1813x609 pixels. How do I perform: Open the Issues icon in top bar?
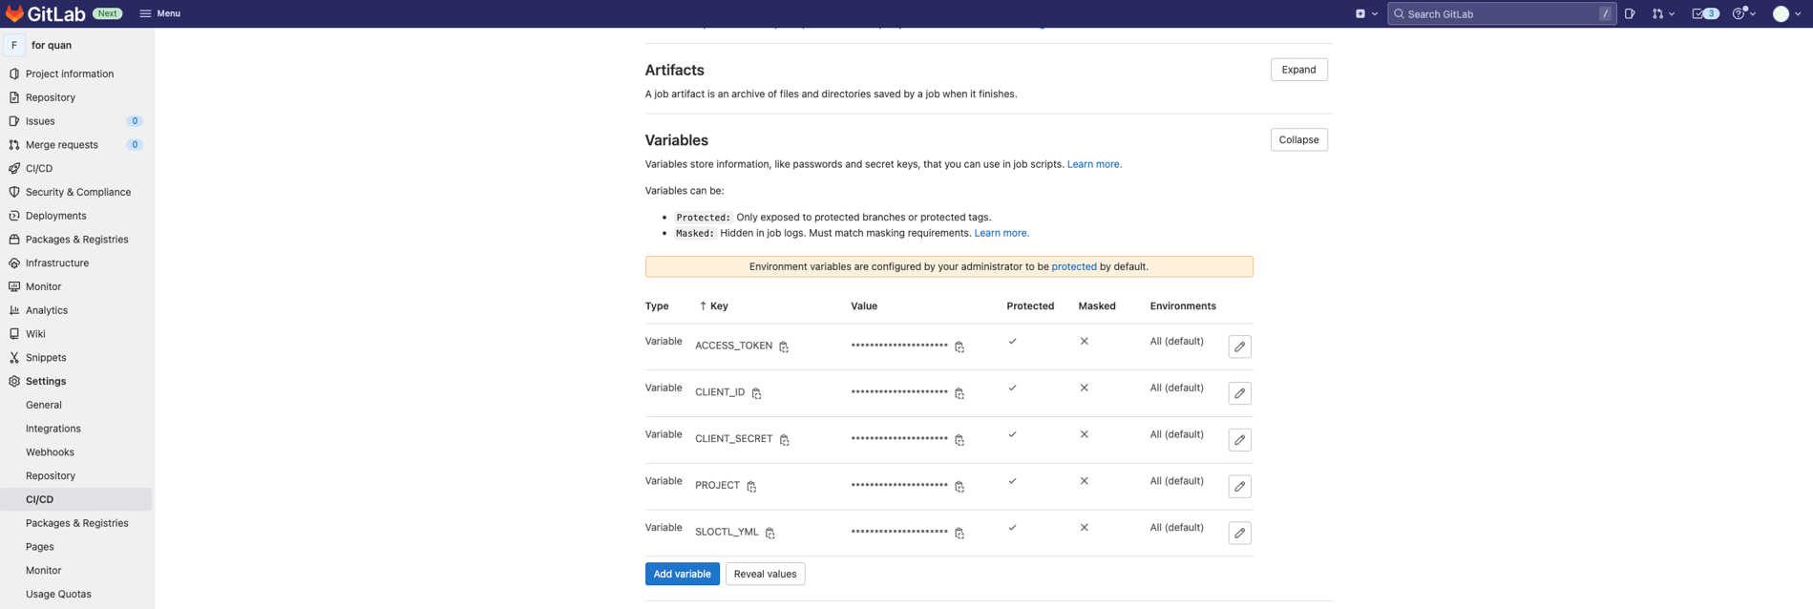pyautogui.click(x=1630, y=13)
